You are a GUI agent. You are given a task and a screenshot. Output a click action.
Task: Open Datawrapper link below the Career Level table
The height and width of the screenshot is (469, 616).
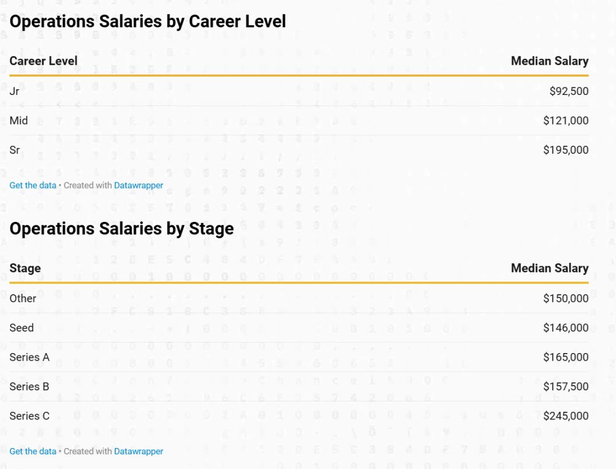pos(138,185)
